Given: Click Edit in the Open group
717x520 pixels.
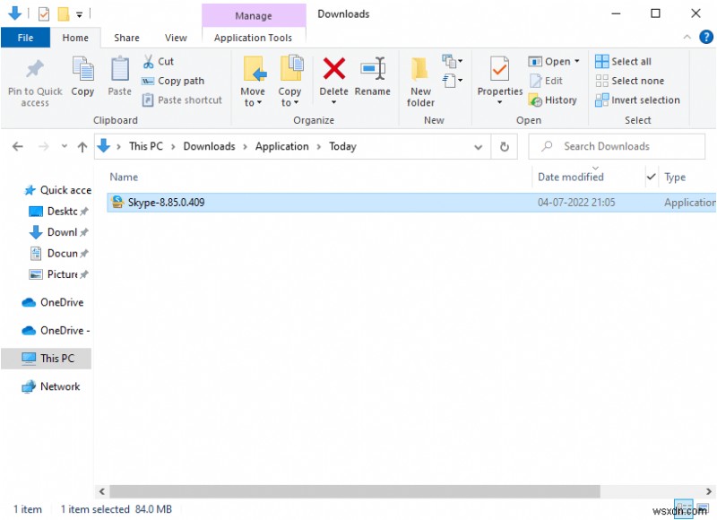Looking at the screenshot, I should coord(546,81).
